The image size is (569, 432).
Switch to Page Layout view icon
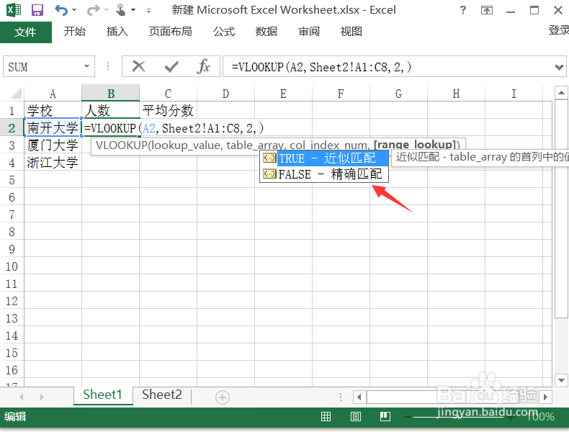(356, 416)
